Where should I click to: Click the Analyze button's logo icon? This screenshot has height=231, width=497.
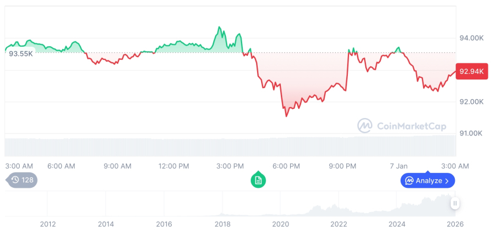coord(409,181)
